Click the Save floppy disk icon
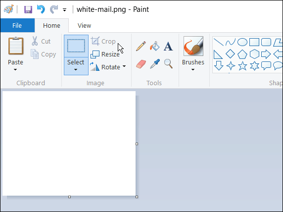Screen dimensions: 283x212 [x=28, y=9]
